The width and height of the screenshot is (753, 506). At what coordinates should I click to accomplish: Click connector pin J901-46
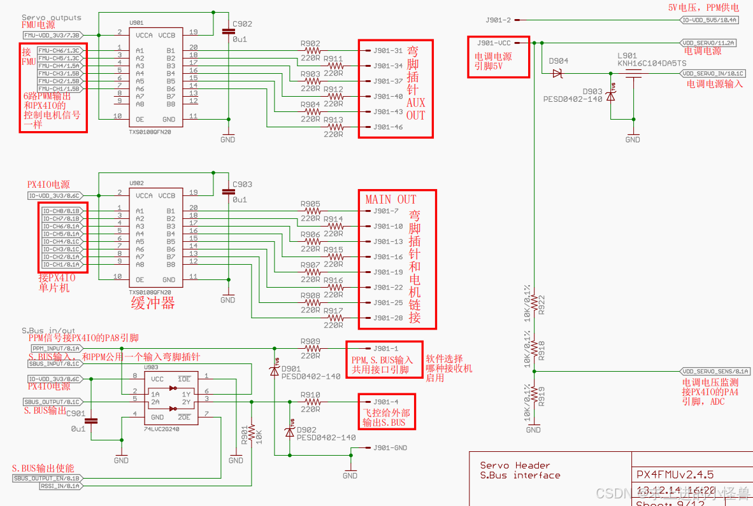point(388,127)
